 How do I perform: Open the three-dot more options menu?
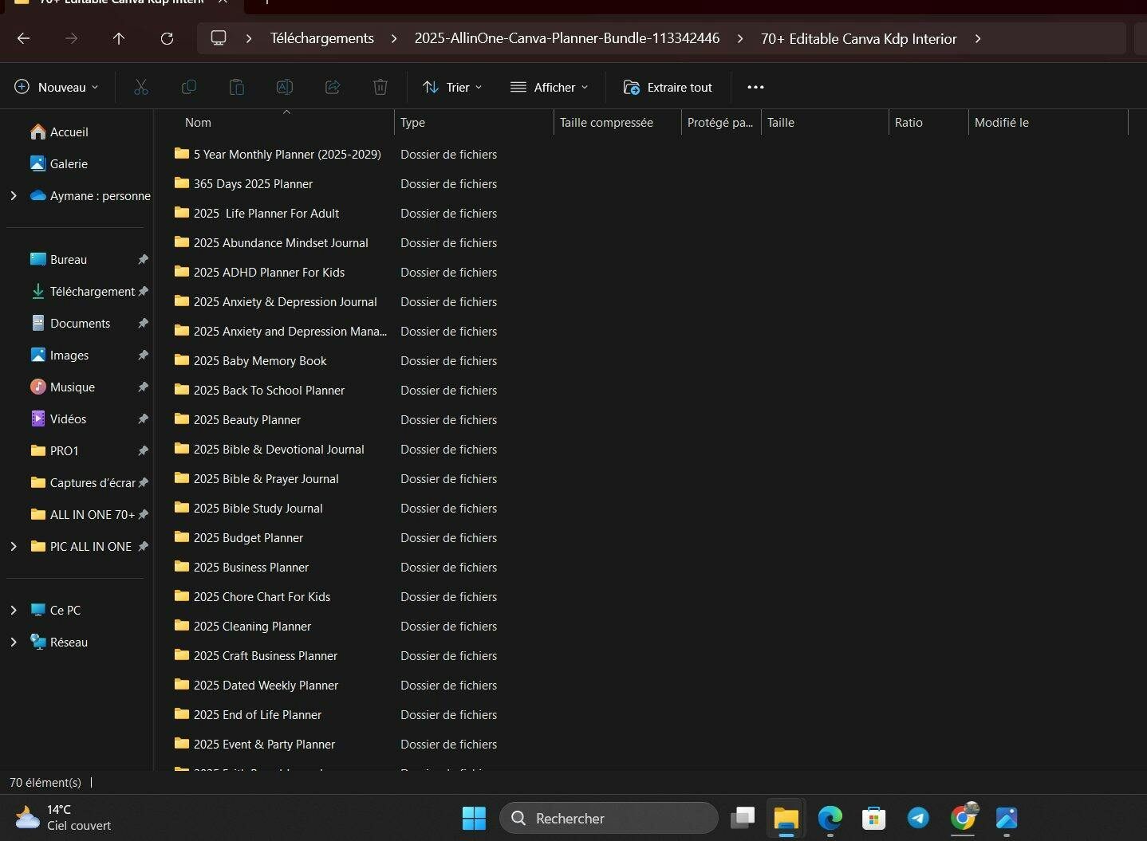755,87
